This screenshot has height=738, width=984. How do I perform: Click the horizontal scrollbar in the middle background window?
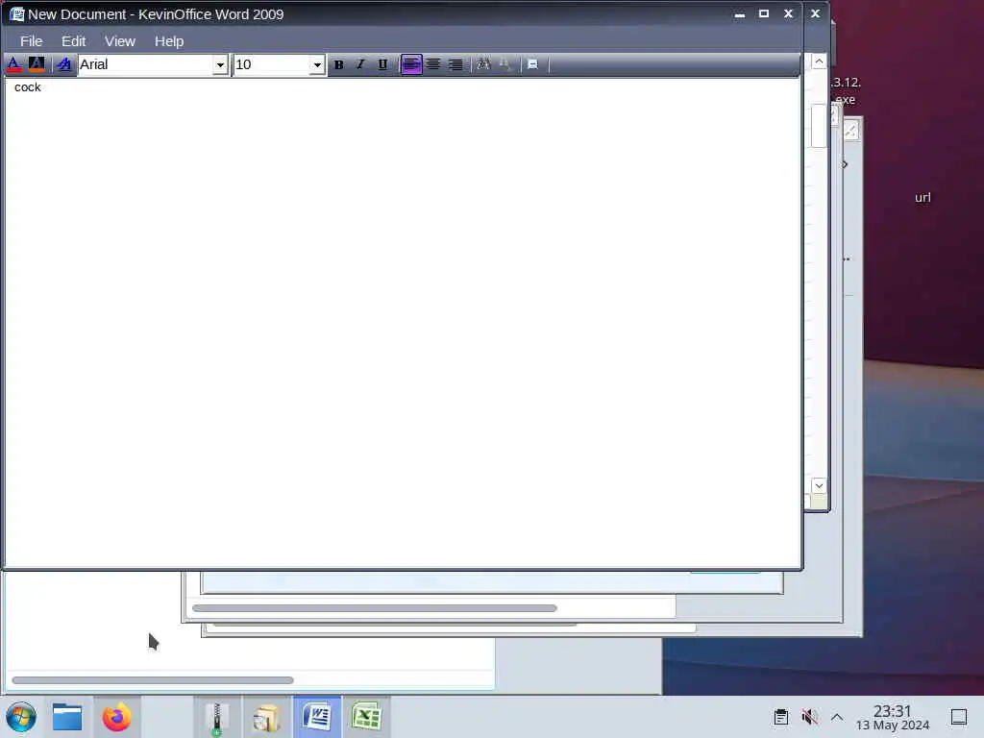point(375,608)
